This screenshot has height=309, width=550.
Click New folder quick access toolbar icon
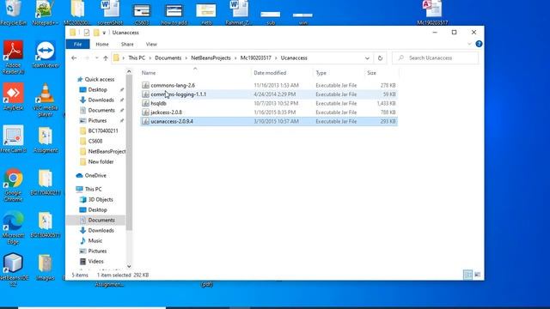(96, 33)
